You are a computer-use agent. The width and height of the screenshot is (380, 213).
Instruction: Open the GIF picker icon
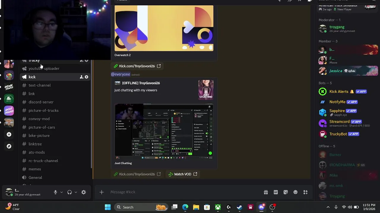point(276,192)
